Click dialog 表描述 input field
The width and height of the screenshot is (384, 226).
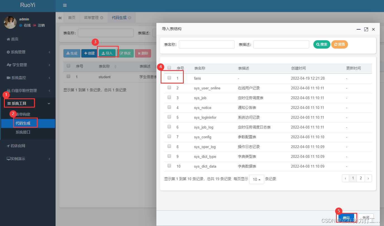point(281,44)
